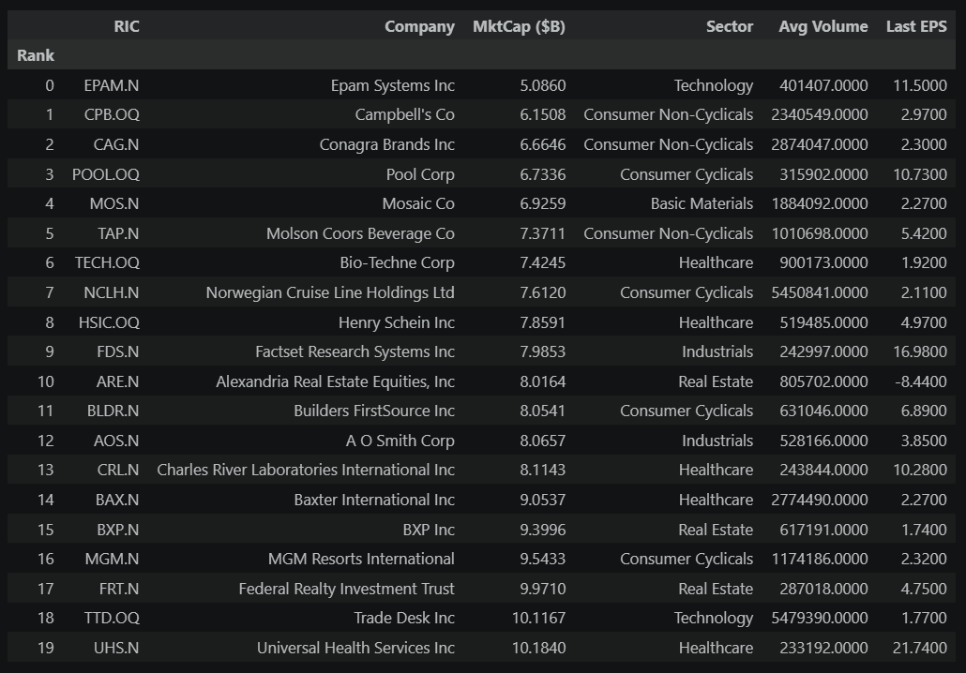This screenshot has height=673, width=966.
Task: Click the AOS.N ticker cell
Action: pos(116,441)
